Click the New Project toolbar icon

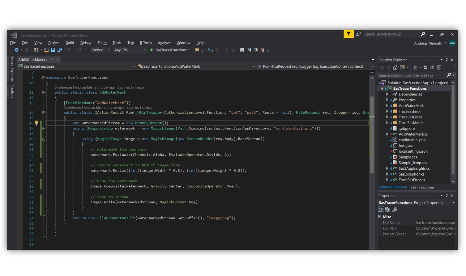[x=36, y=50]
